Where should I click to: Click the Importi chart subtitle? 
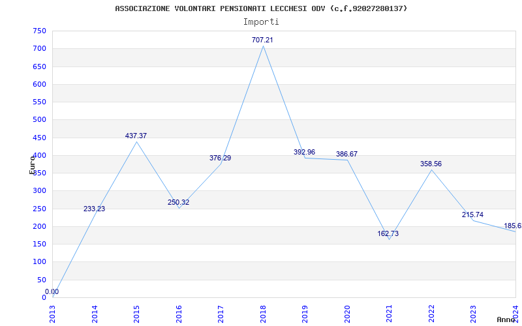click(261, 22)
